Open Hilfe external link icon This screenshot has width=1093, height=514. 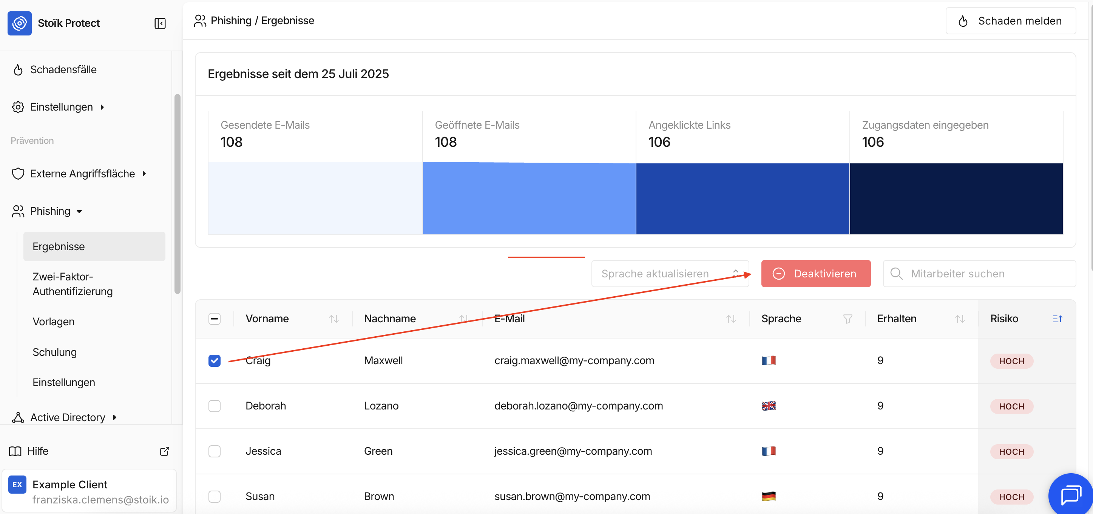[x=165, y=451]
